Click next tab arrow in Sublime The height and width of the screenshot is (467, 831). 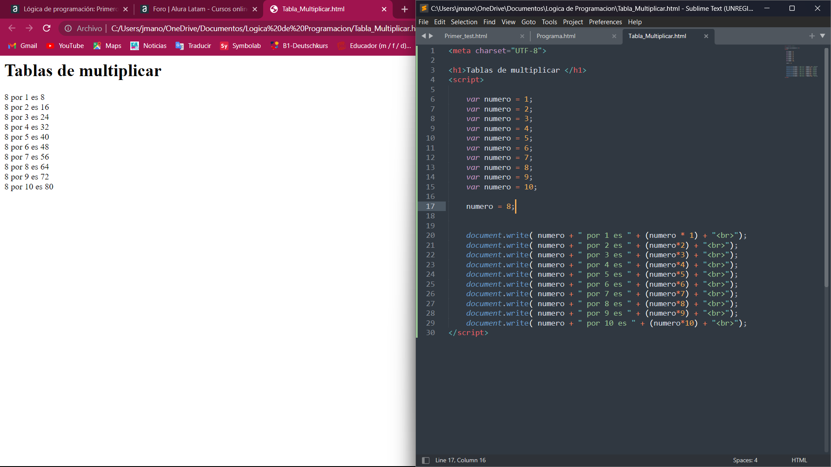pyautogui.click(x=431, y=36)
